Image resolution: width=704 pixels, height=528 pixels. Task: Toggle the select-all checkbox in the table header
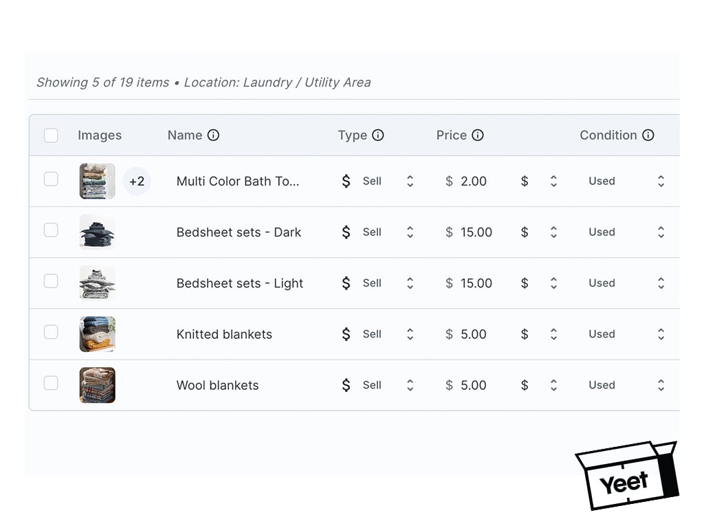[x=51, y=135]
